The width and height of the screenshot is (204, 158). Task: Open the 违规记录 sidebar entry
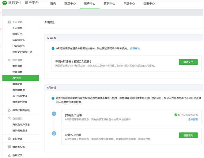pyautogui.click(x=17, y=155)
